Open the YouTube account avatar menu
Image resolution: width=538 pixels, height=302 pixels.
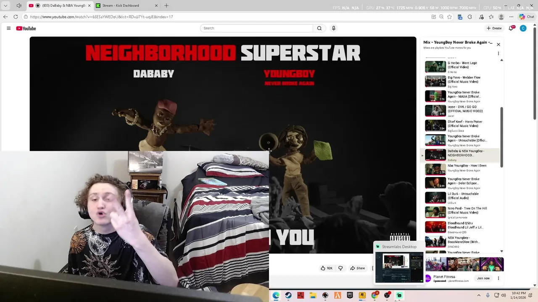523,28
